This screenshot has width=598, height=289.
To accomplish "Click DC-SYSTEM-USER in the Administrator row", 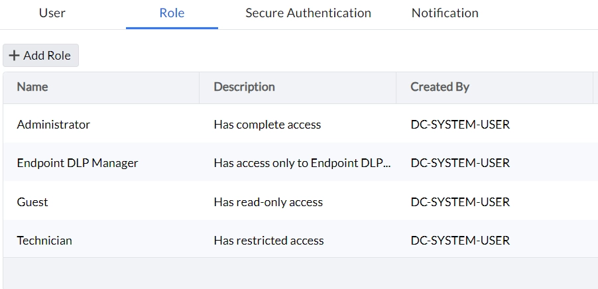I will coord(460,125).
